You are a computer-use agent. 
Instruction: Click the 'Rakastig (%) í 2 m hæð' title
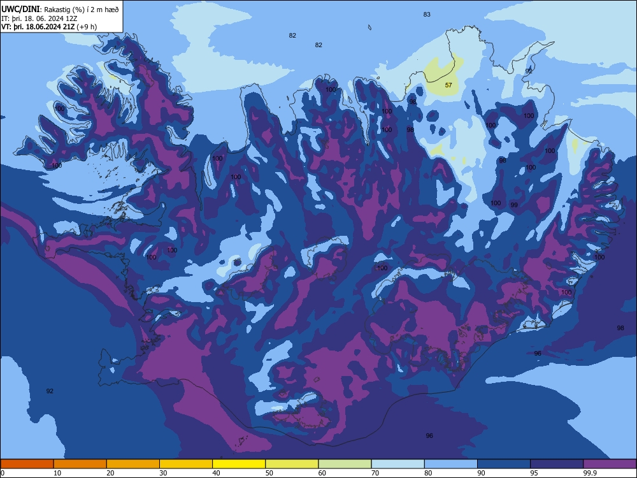point(82,10)
